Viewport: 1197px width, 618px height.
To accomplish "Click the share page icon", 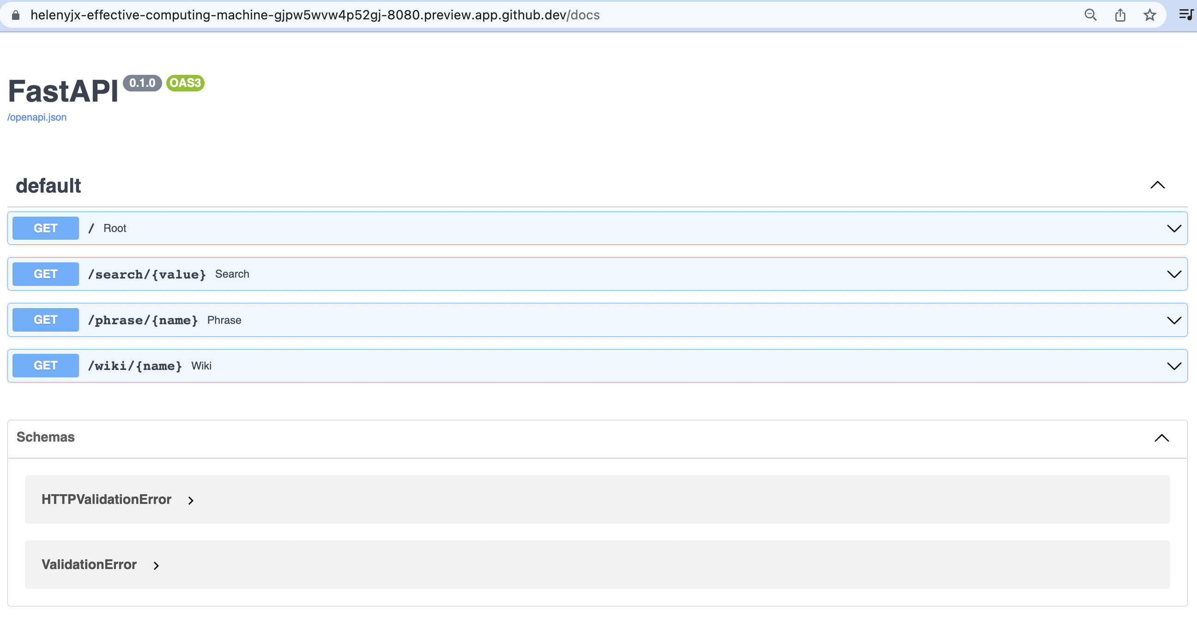I will click(x=1120, y=15).
